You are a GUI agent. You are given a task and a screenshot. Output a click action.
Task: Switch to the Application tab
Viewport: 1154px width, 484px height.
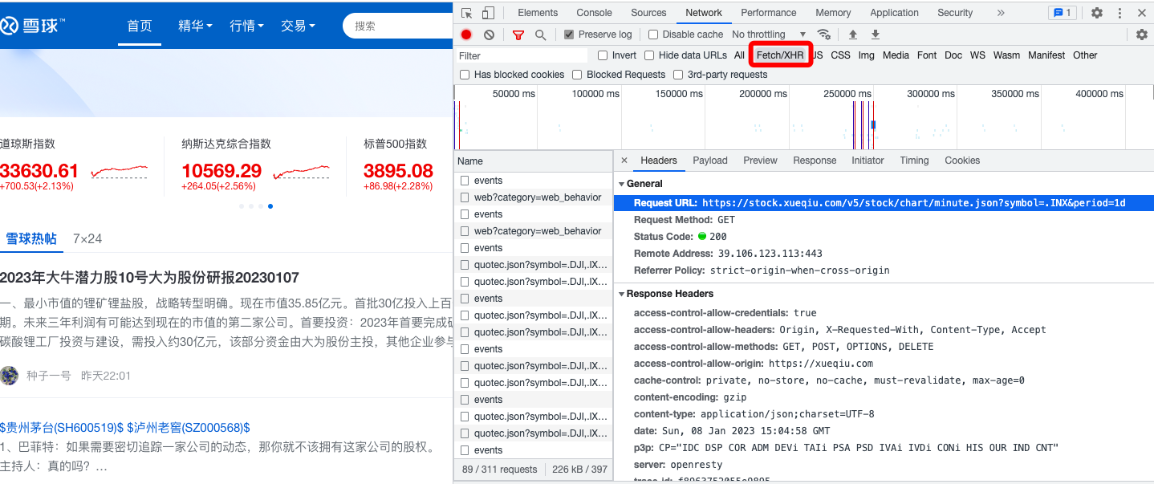894,13
